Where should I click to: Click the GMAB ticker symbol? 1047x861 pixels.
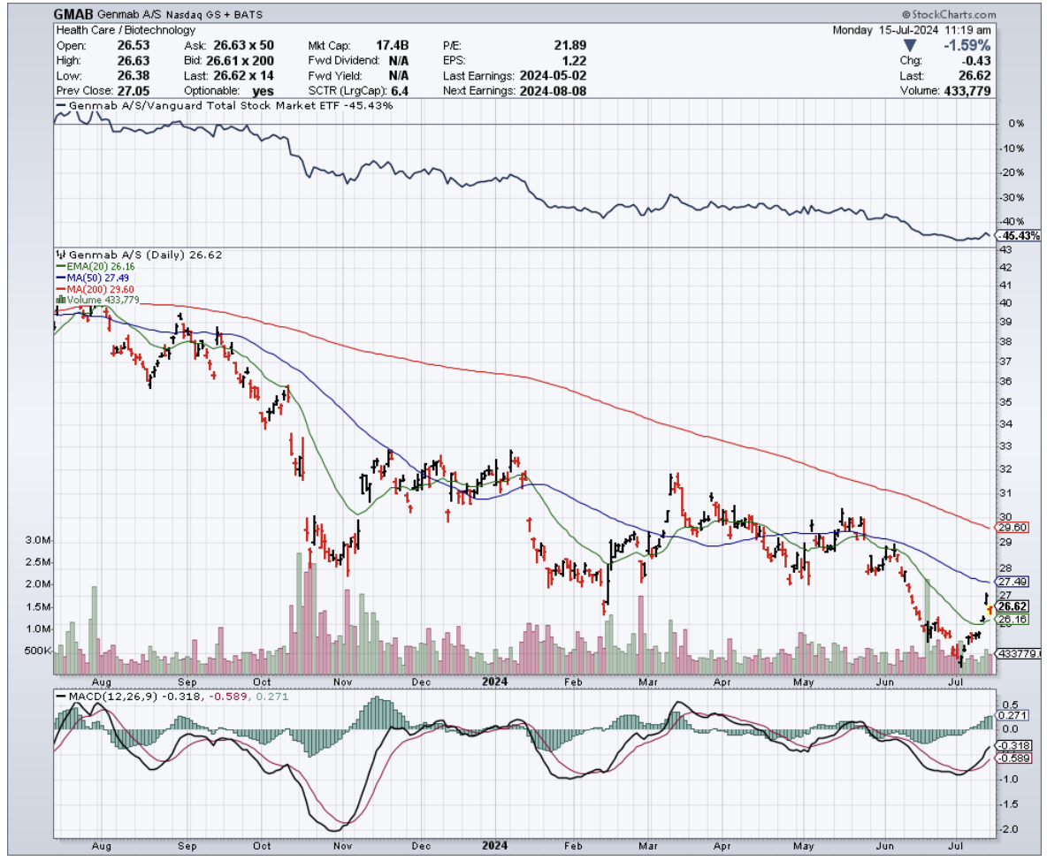pyautogui.click(x=73, y=15)
